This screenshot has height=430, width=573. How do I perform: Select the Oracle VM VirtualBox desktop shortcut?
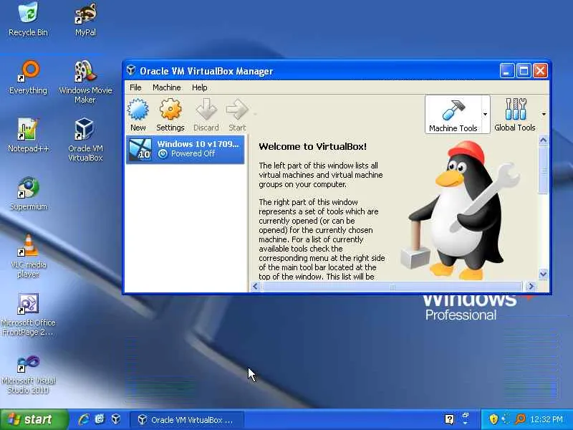85,140
